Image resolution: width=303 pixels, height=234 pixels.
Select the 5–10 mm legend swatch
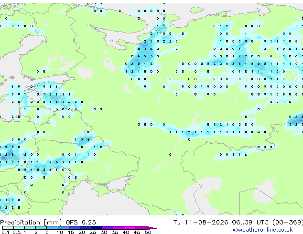(52, 228)
